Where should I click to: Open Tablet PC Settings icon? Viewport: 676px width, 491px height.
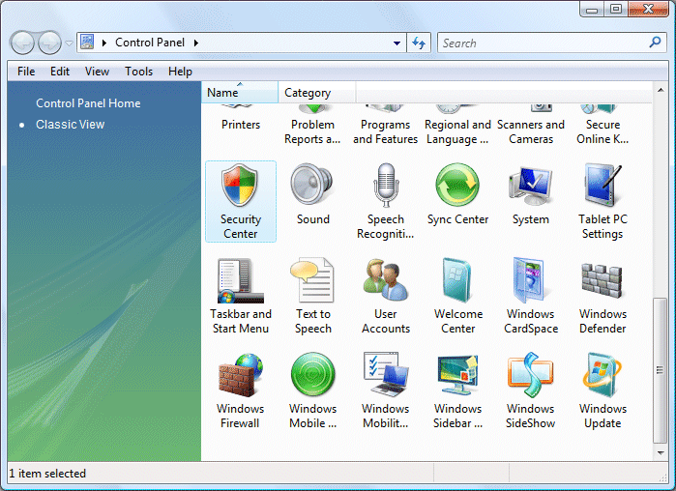[x=603, y=186]
